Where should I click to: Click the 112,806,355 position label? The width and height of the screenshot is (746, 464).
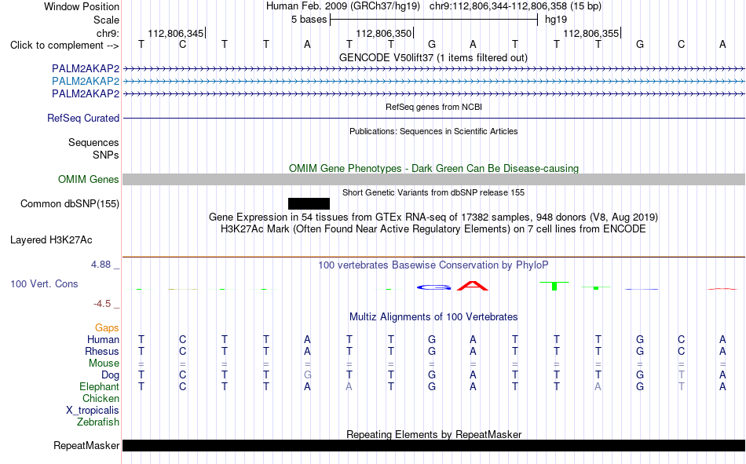tap(591, 33)
